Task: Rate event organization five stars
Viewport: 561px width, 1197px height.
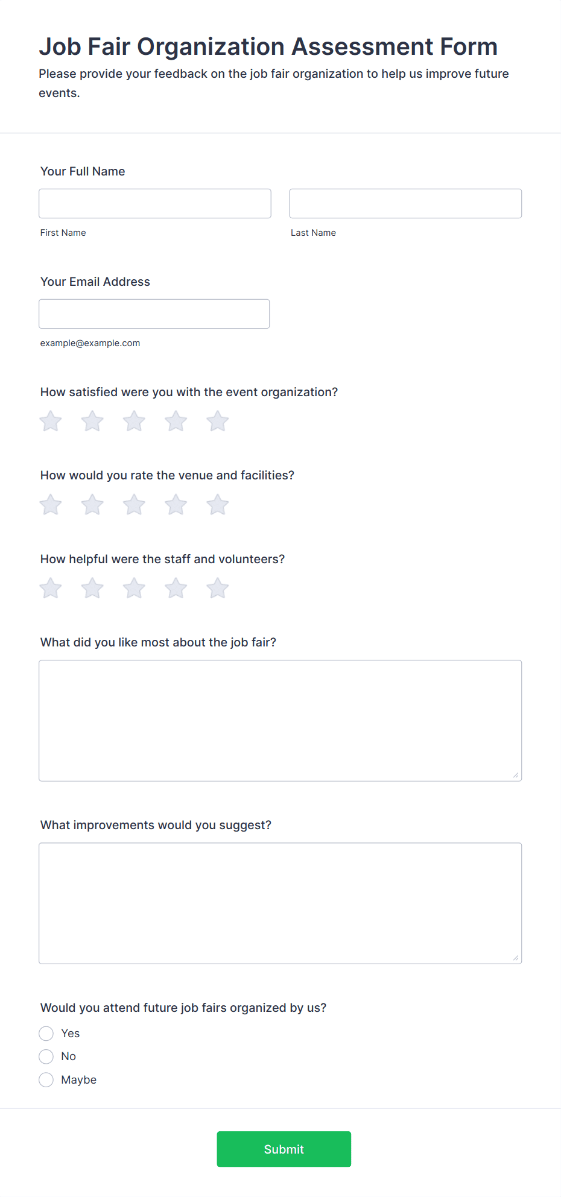Action: (218, 421)
